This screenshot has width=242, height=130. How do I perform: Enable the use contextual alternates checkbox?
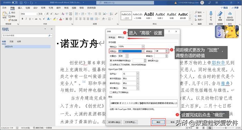point(111,92)
